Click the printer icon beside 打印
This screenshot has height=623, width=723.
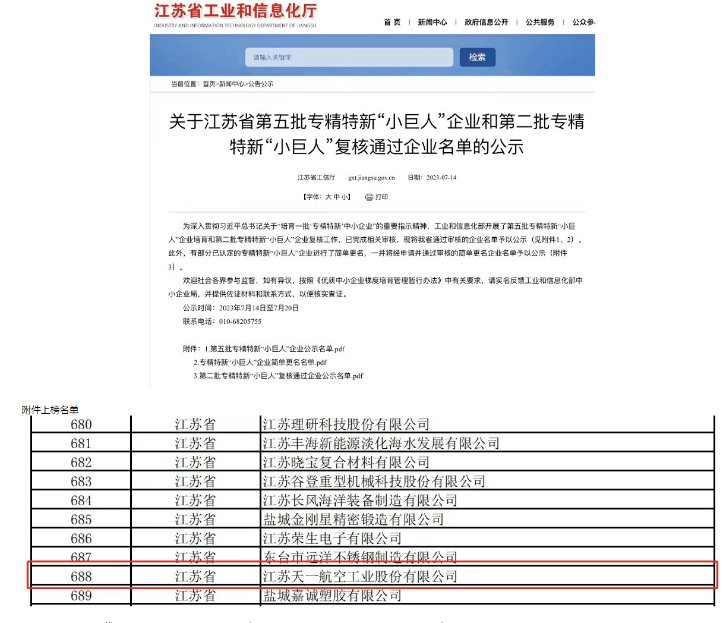point(369,197)
